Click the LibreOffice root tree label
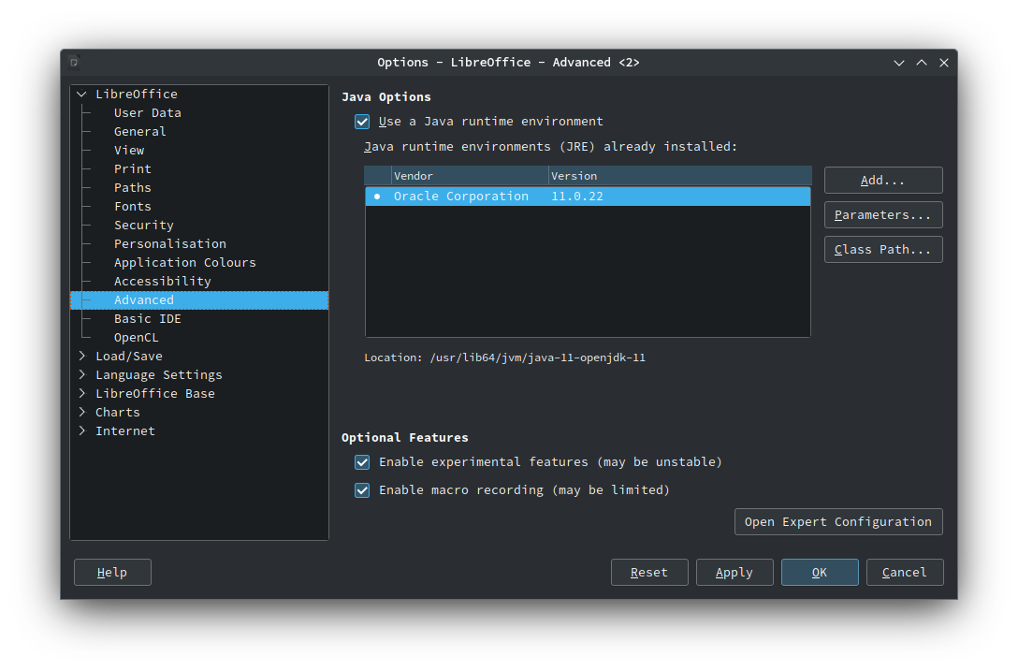 137,95
